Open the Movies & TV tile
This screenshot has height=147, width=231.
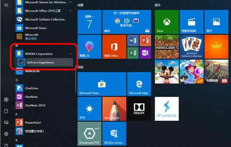[x=192, y=22]
